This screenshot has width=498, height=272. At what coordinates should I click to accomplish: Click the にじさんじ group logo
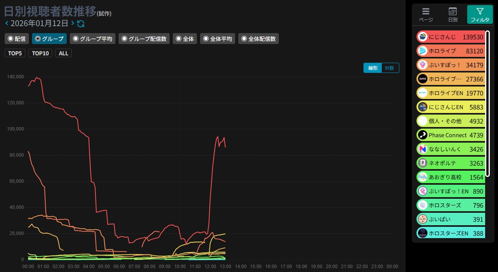(x=422, y=37)
